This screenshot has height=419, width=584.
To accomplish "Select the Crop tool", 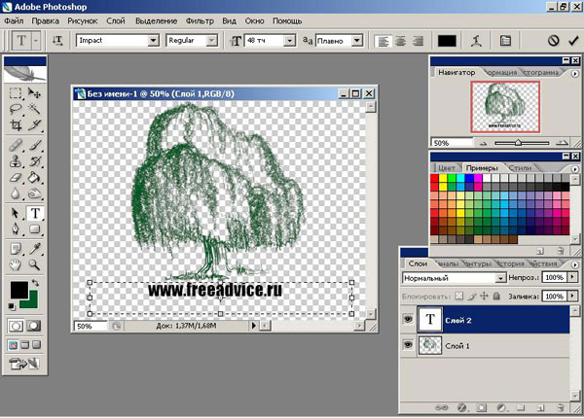I will (16, 125).
